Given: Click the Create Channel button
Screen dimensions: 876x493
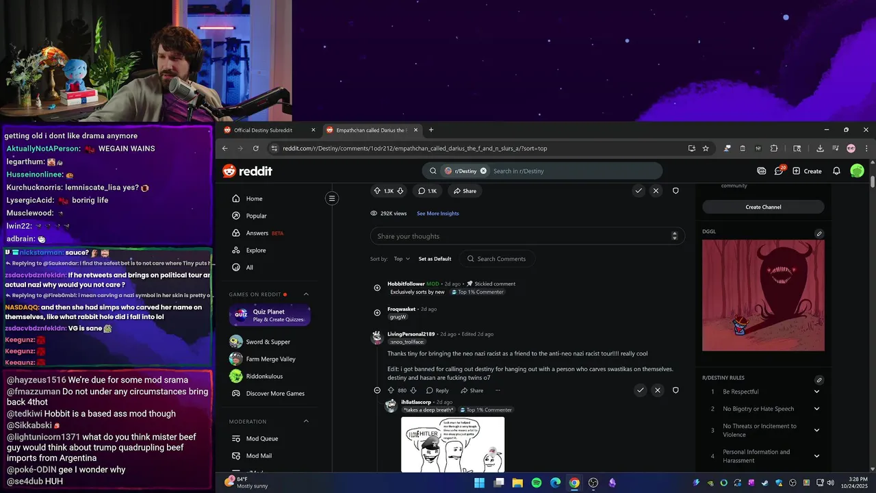Looking at the screenshot, I should pyautogui.click(x=763, y=207).
